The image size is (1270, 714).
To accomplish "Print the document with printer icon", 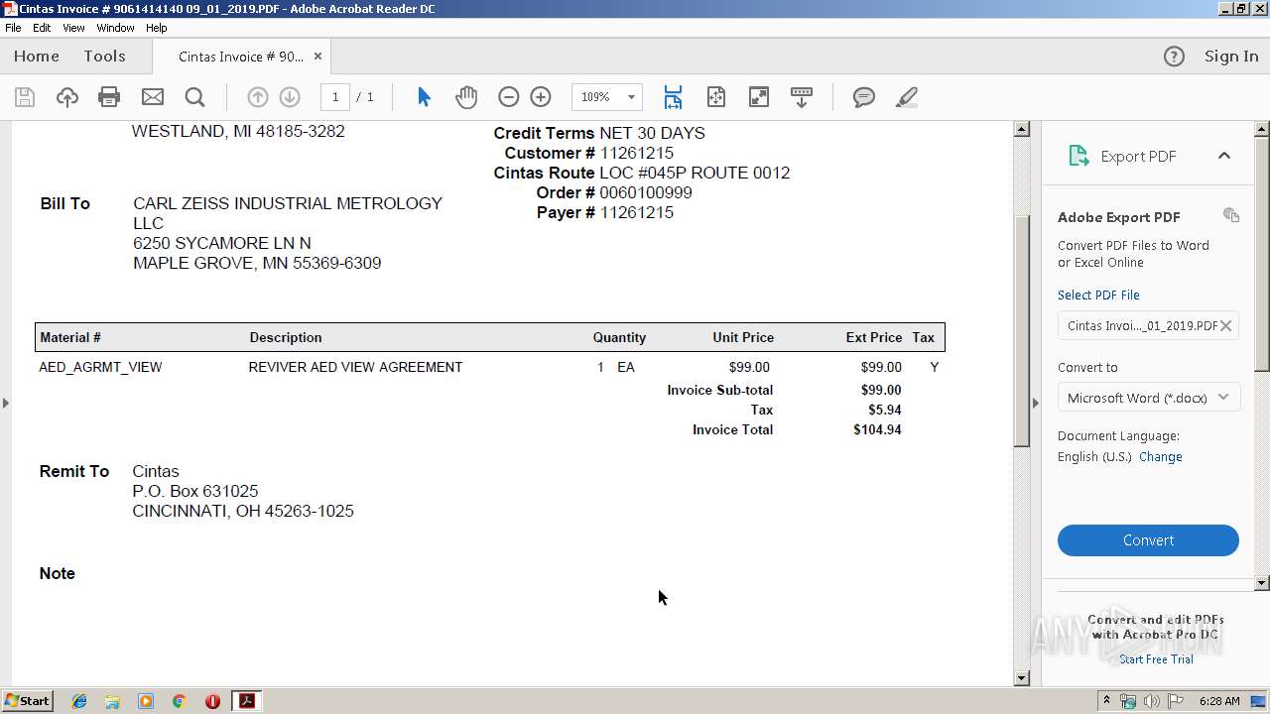I will 109,97.
